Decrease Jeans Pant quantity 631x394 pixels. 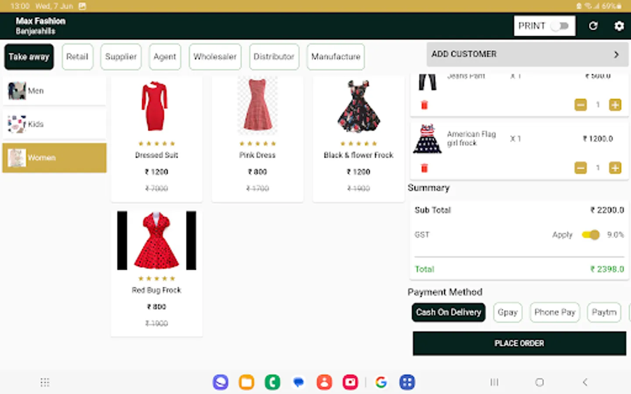tap(581, 105)
